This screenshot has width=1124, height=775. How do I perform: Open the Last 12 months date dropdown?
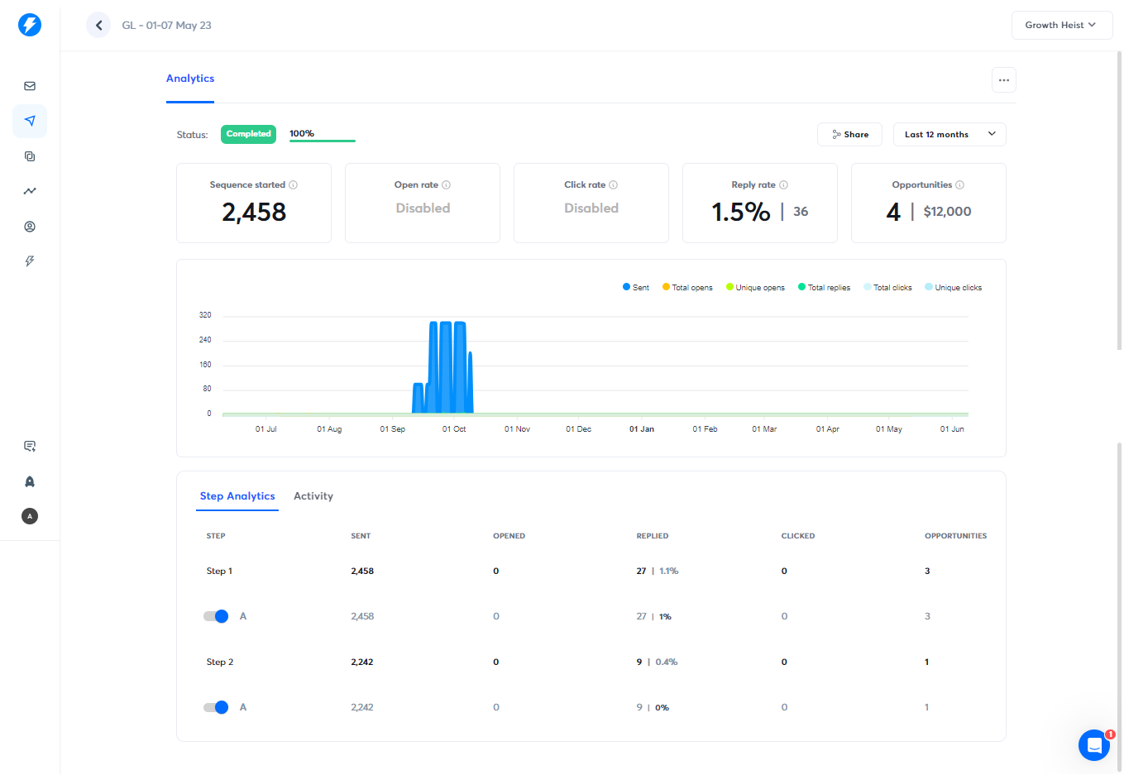(x=949, y=135)
